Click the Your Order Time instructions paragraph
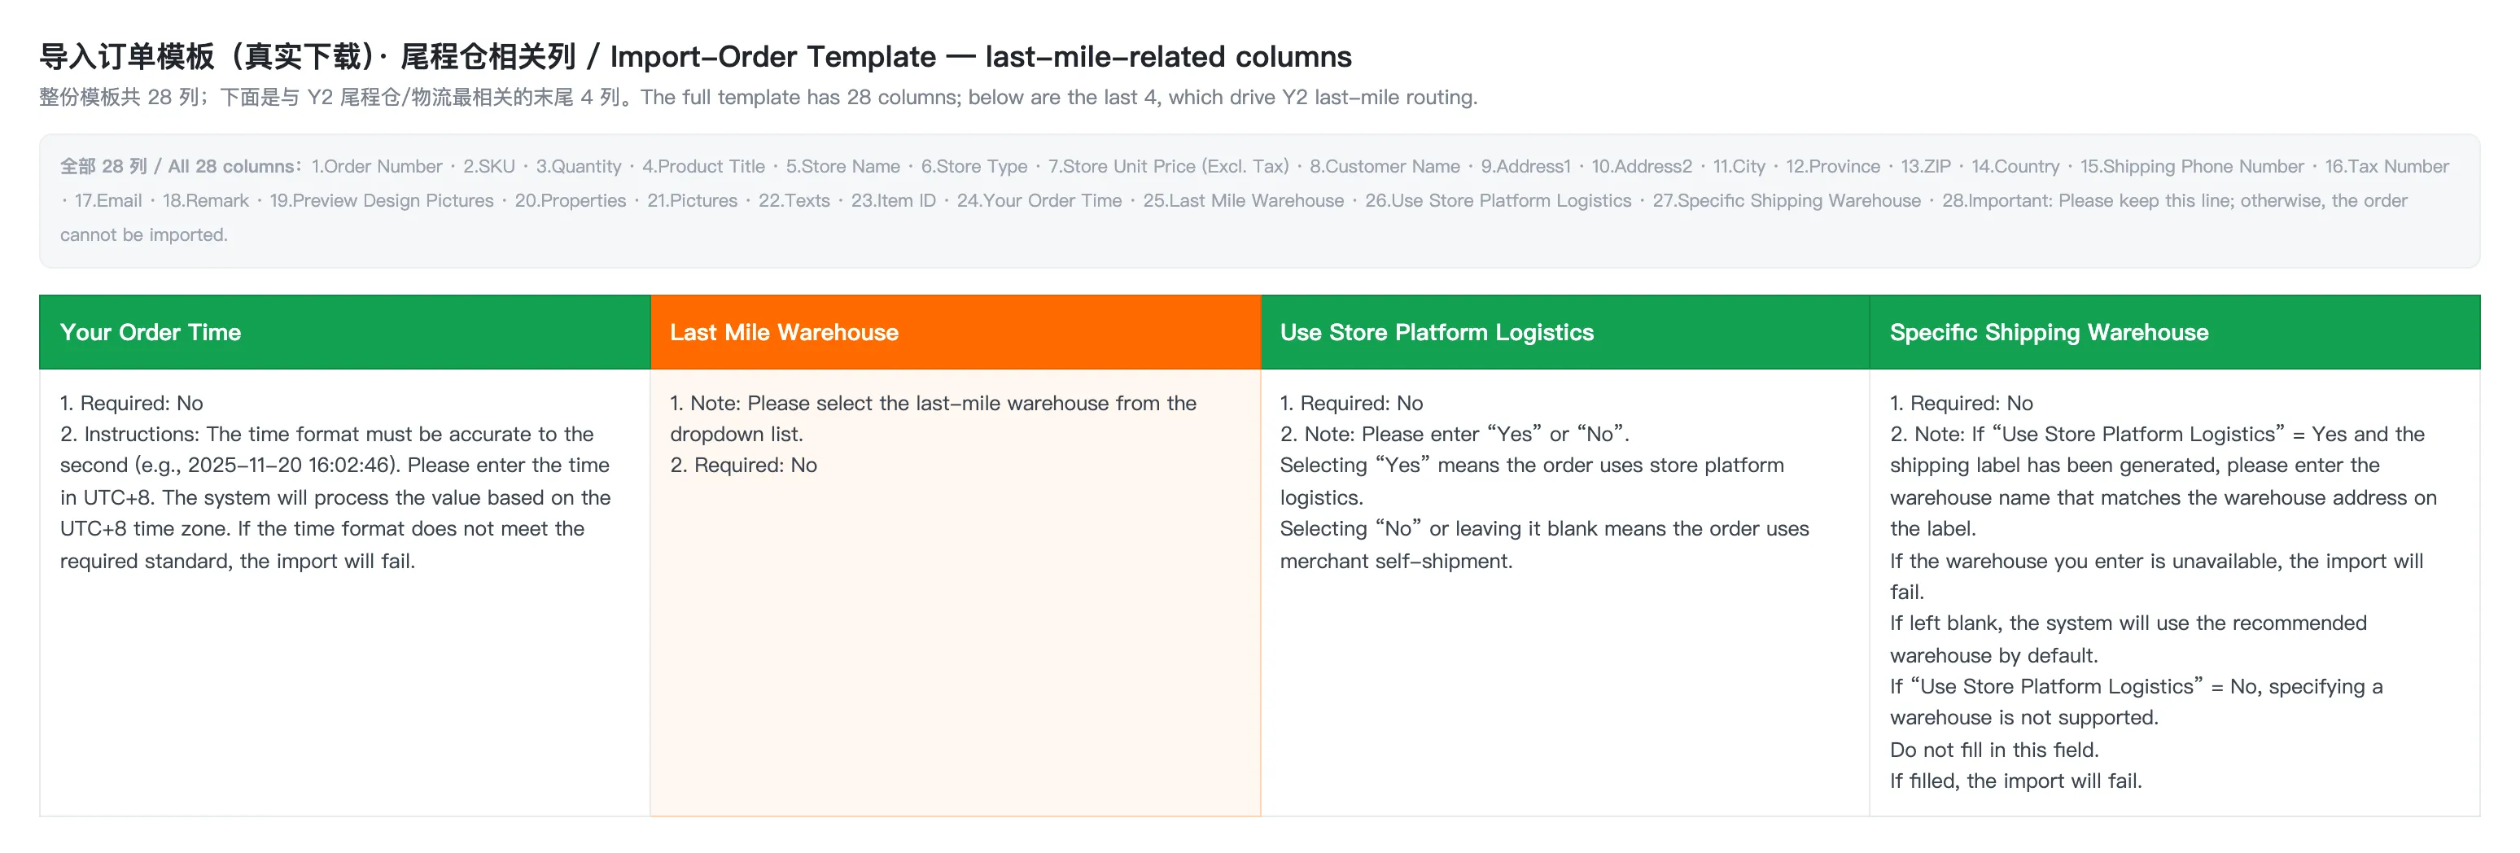This screenshot has height=853, width=2520. tap(335, 497)
